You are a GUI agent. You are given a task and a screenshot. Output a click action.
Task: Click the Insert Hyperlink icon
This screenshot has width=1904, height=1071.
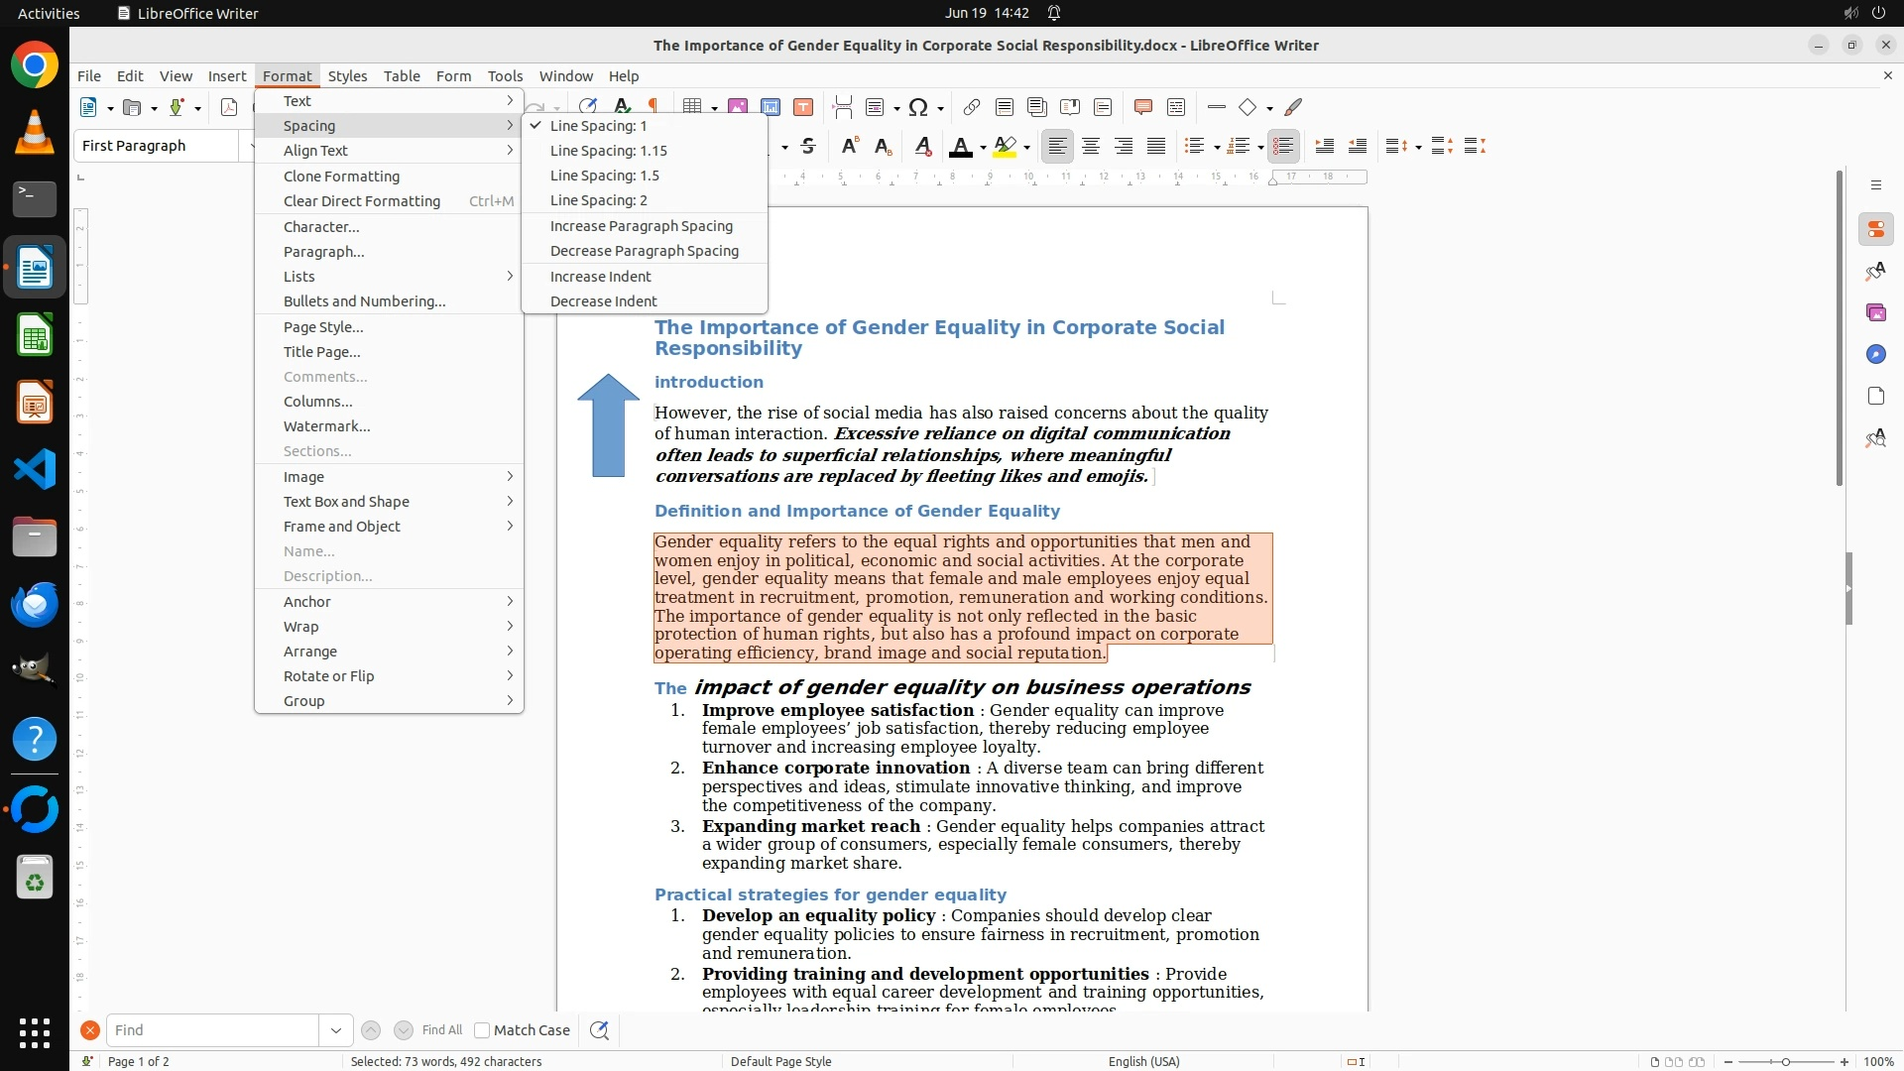[972, 107]
